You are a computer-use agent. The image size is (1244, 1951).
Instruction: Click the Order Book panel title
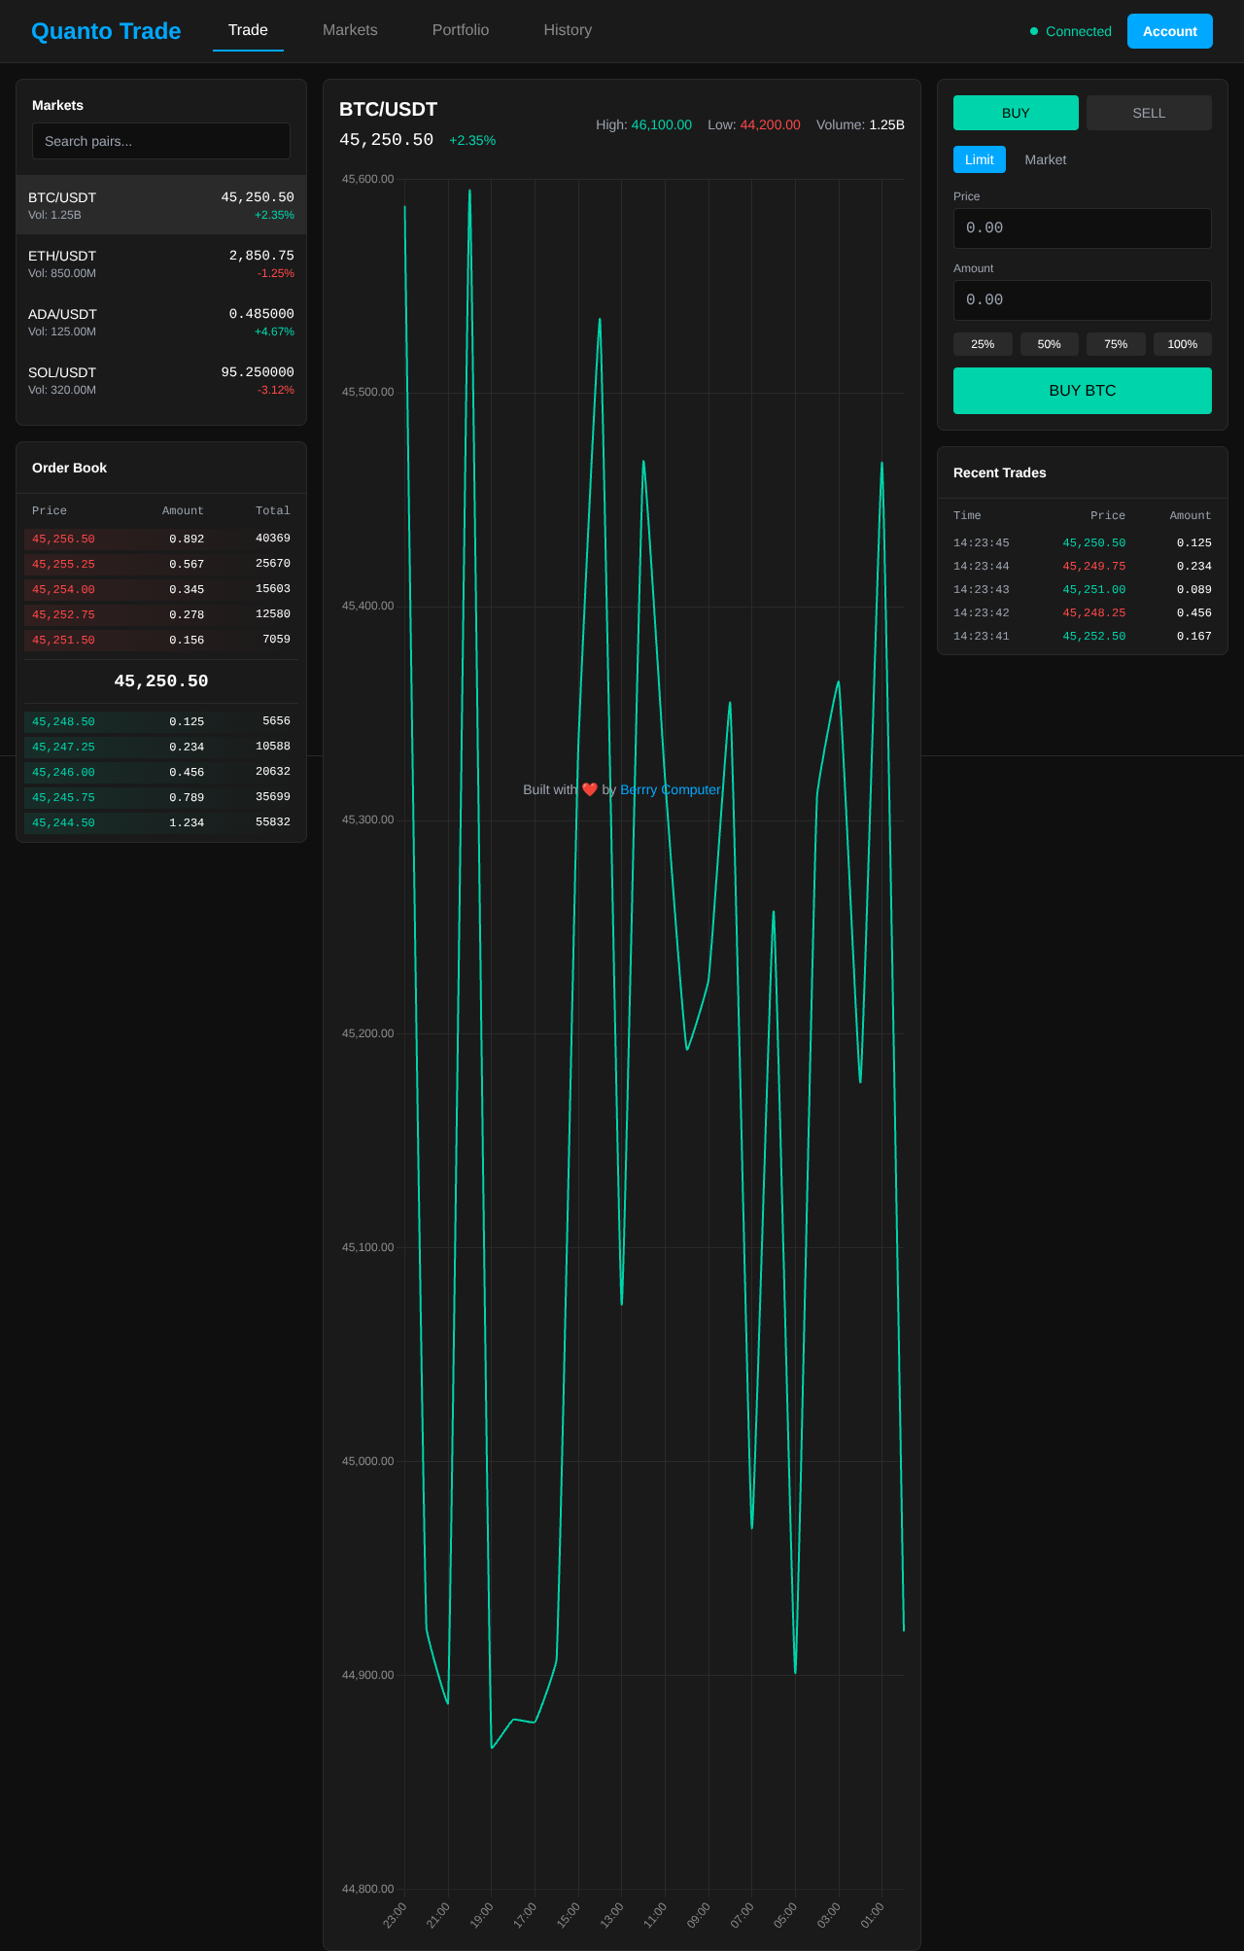(x=69, y=468)
